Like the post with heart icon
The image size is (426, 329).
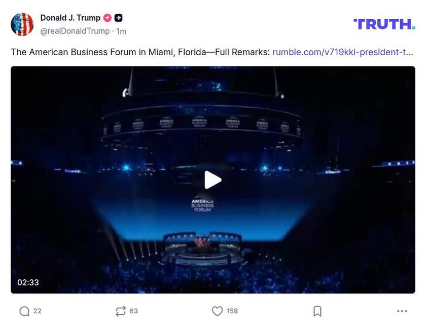tap(218, 311)
